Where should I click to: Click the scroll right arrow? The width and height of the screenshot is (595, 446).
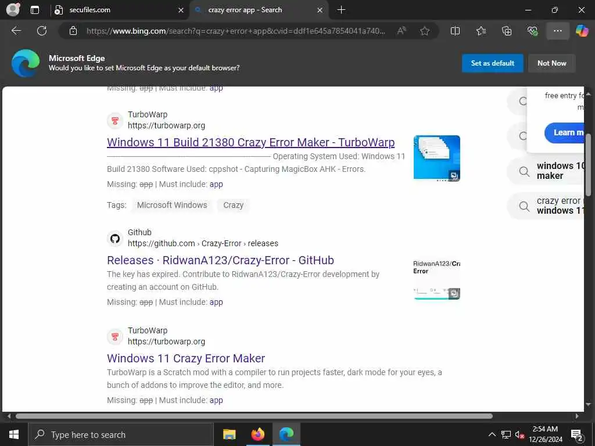(x=577, y=416)
